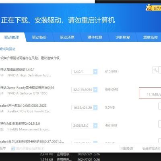Image resolution: width=161 pixels, height=161 pixels.
Task: Go to the 硬件检测 tab
Action: (95, 37)
